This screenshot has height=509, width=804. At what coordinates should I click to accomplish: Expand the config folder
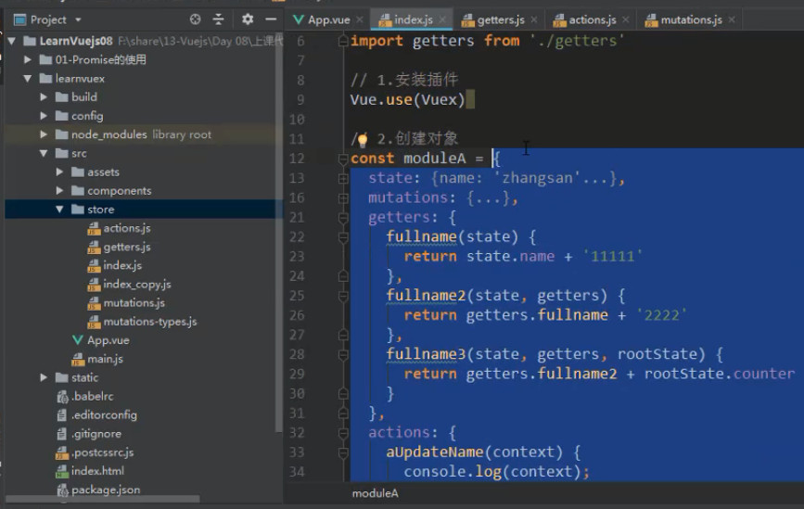coord(44,116)
